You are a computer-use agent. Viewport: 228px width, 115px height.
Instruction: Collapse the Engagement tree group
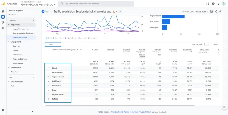(8, 42)
